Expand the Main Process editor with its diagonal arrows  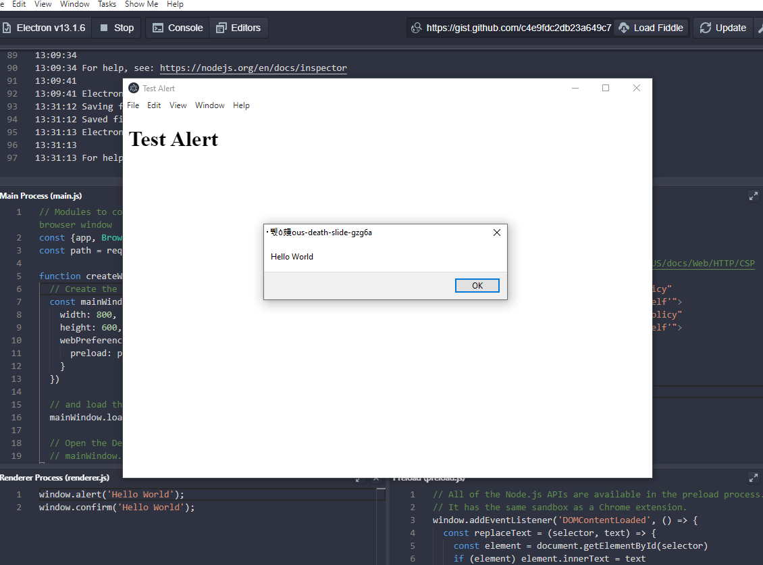point(753,196)
